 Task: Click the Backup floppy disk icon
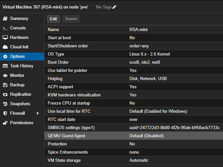[5, 85]
